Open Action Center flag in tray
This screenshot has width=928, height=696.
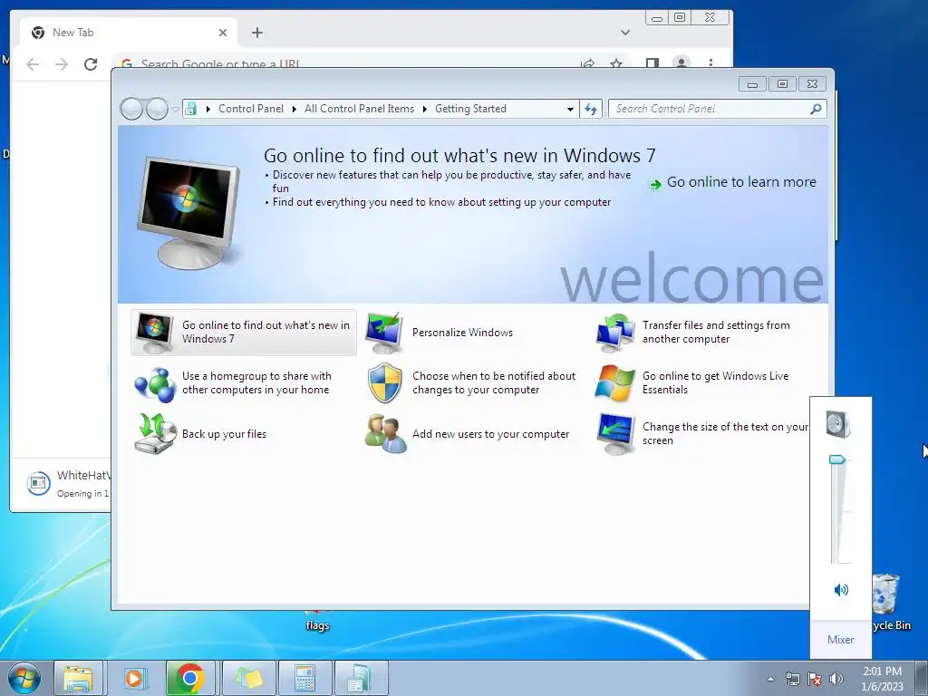point(815,679)
